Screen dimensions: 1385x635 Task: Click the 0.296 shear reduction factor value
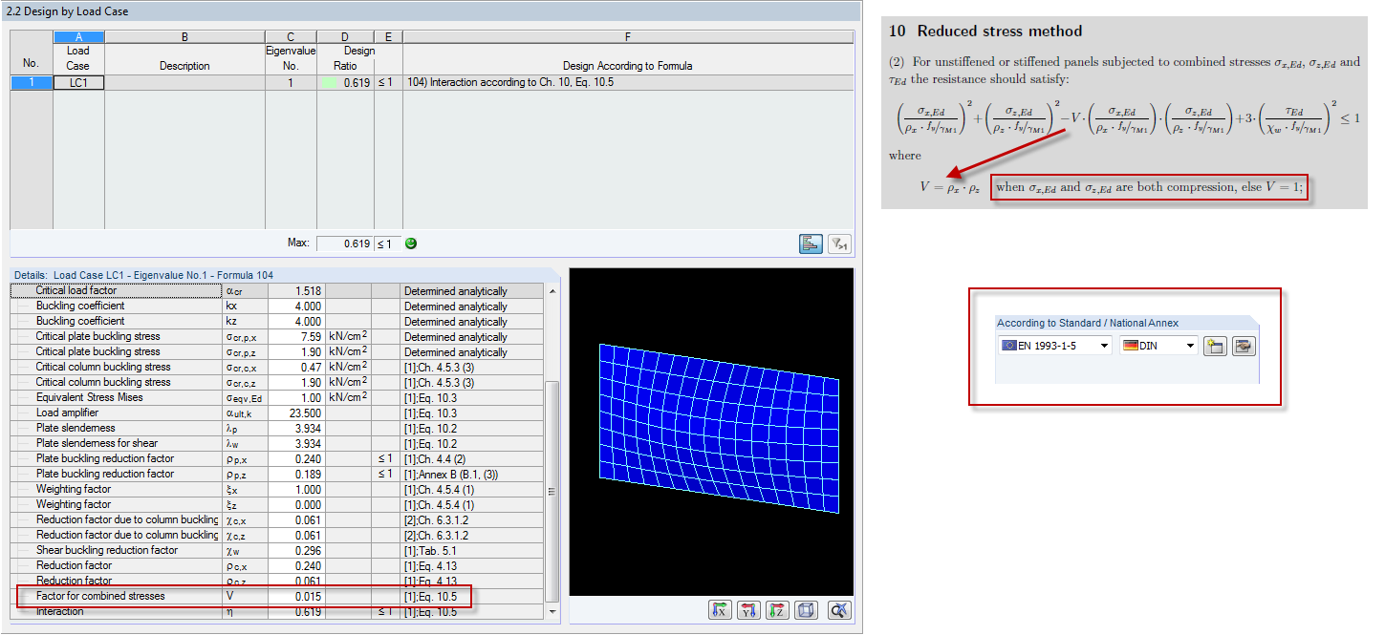click(x=297, y=551)
